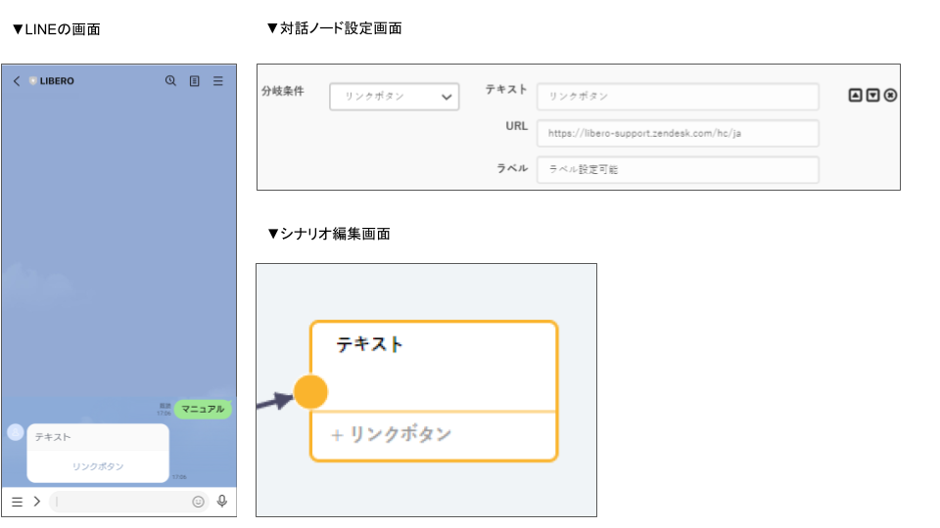
Task: Tap the microphone icon for voice input
Action: tap(222, 502)
